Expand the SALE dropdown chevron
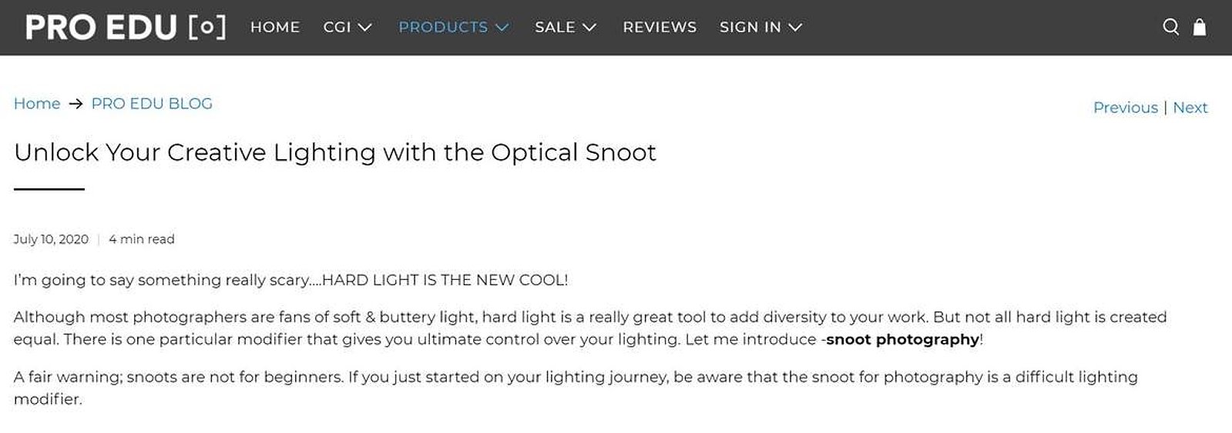 coord(589,28)
